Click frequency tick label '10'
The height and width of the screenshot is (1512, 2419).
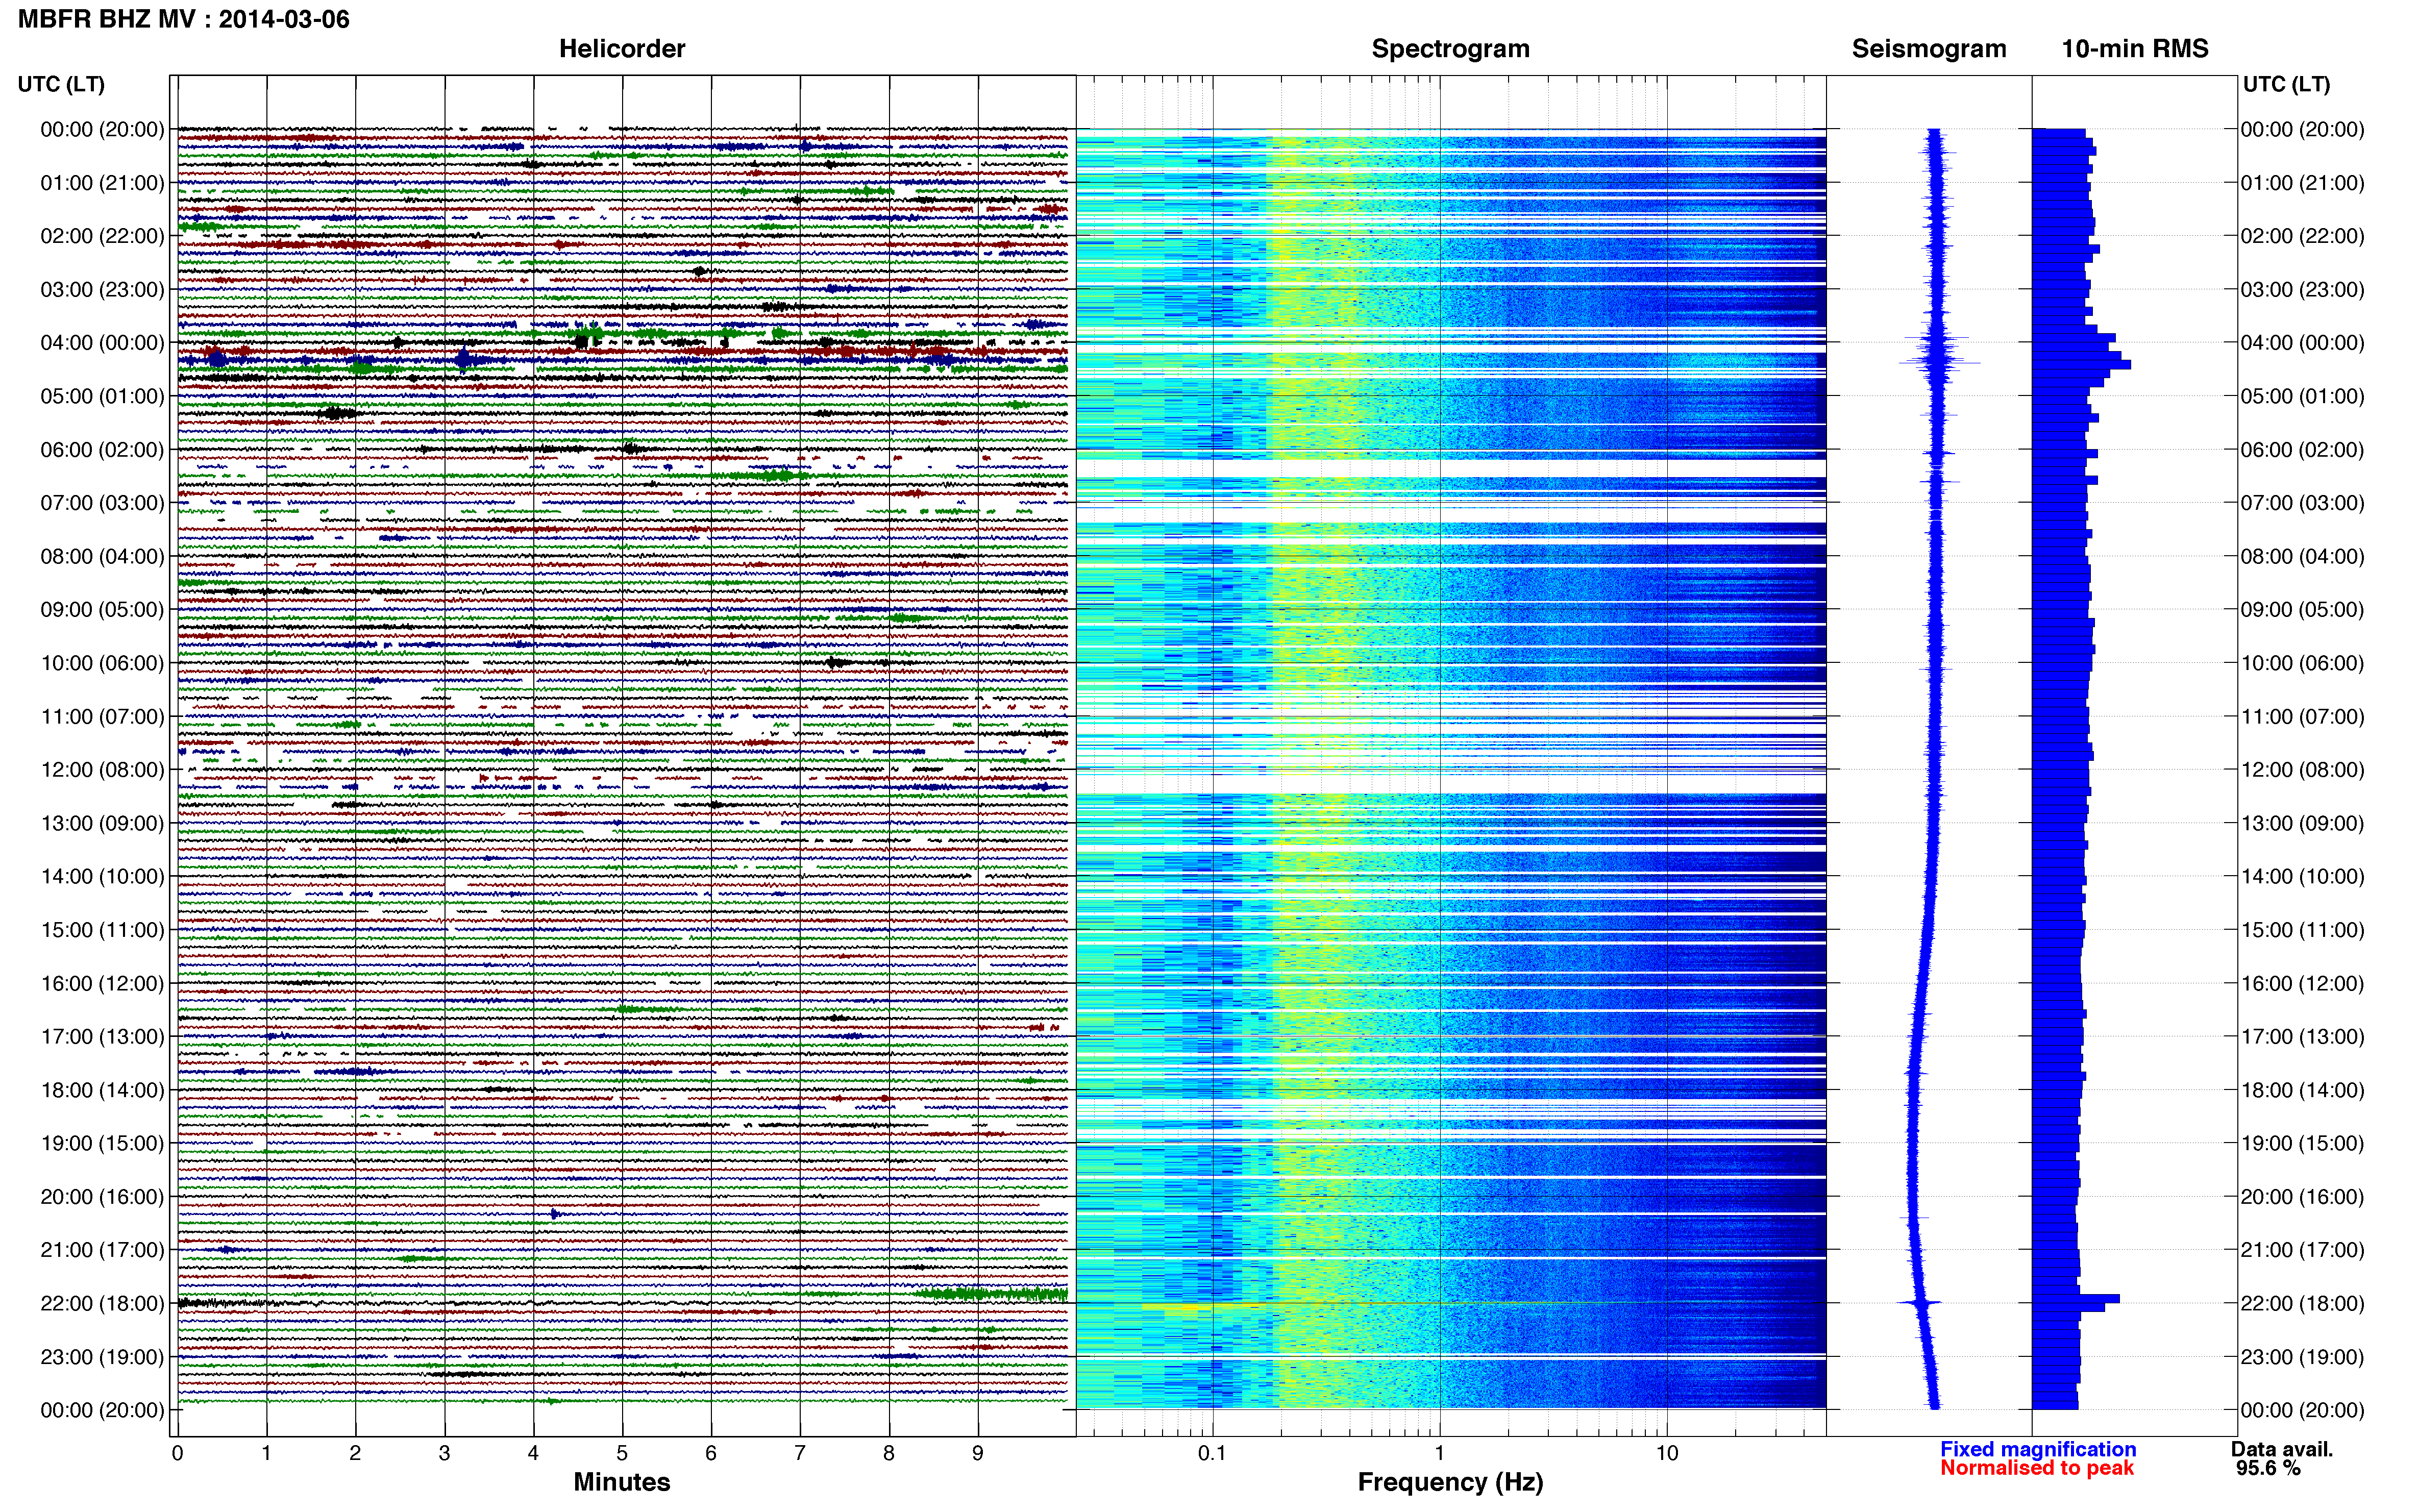[1667, 1453]
